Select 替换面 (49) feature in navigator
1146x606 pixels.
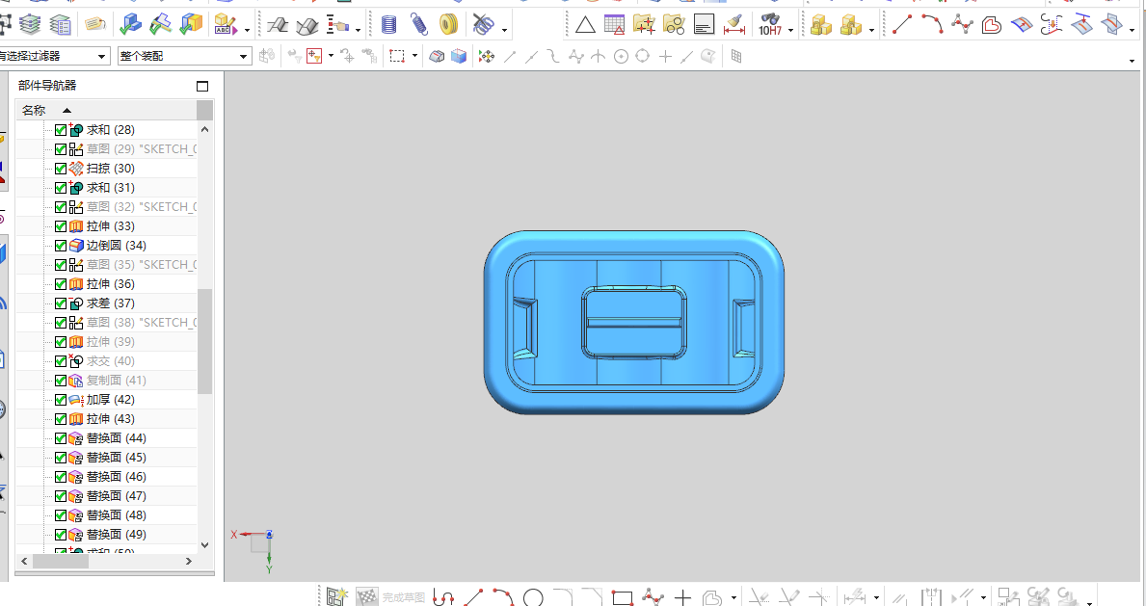click(117, 535)
